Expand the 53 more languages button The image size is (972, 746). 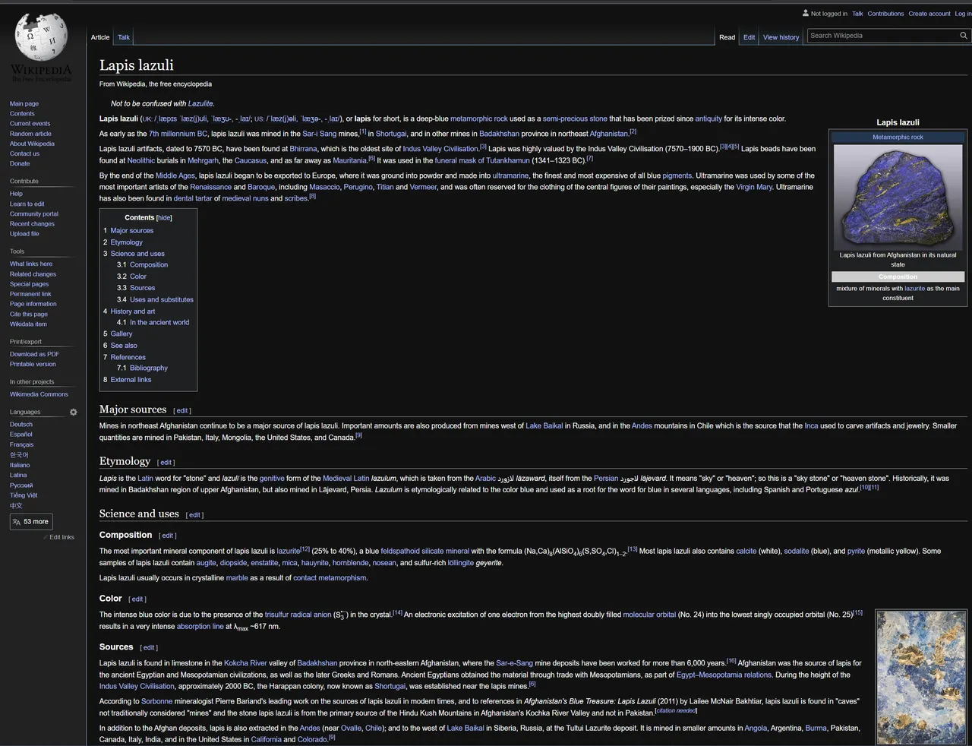click(x=31, y=522)
